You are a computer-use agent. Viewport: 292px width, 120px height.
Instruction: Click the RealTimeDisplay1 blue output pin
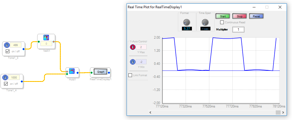[x=109, y=73]
